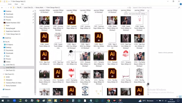Switch to the large icons view layout
Image resolution: width=182 pixels, height=103 pixels.
[x=180, y=97]
